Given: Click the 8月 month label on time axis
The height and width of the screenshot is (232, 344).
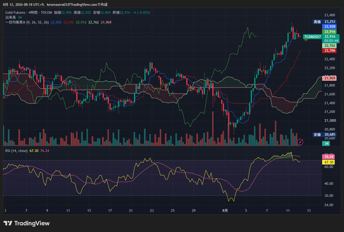Looking at the screenshot, I should (225, 210).
